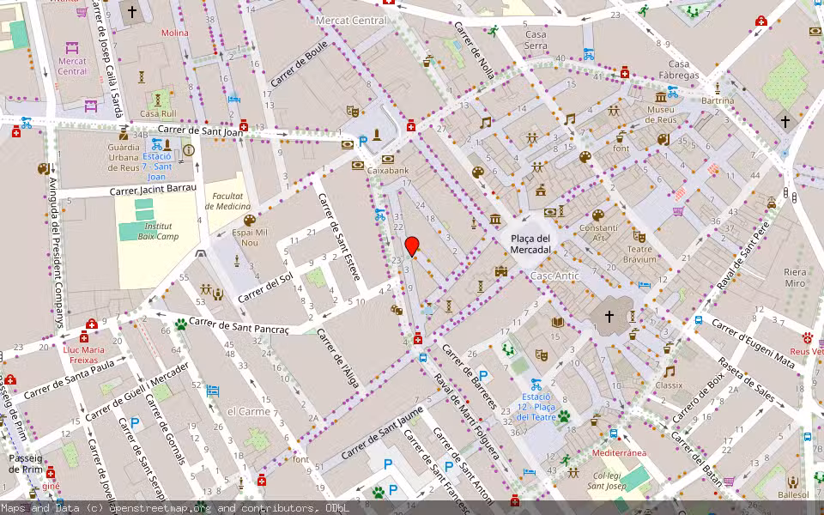Click the tower icon above Casa Rull
Screen dimensions: 824x515
[x=157, y=100]
